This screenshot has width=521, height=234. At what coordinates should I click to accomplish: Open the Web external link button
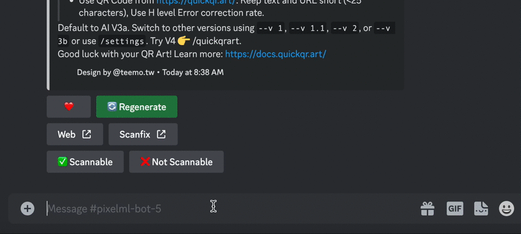tap(74, 134)
